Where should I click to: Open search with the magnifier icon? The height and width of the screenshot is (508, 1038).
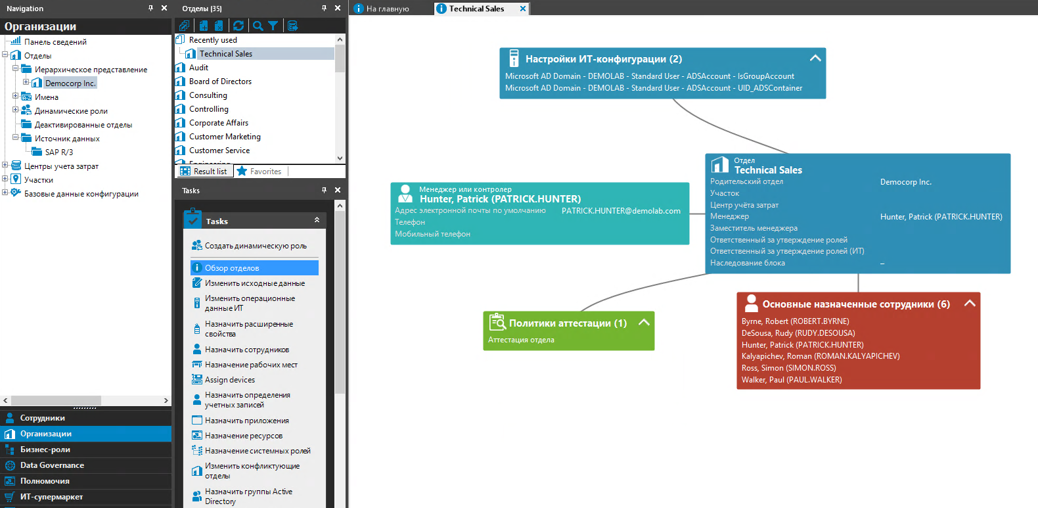click(x=258, y=26)
